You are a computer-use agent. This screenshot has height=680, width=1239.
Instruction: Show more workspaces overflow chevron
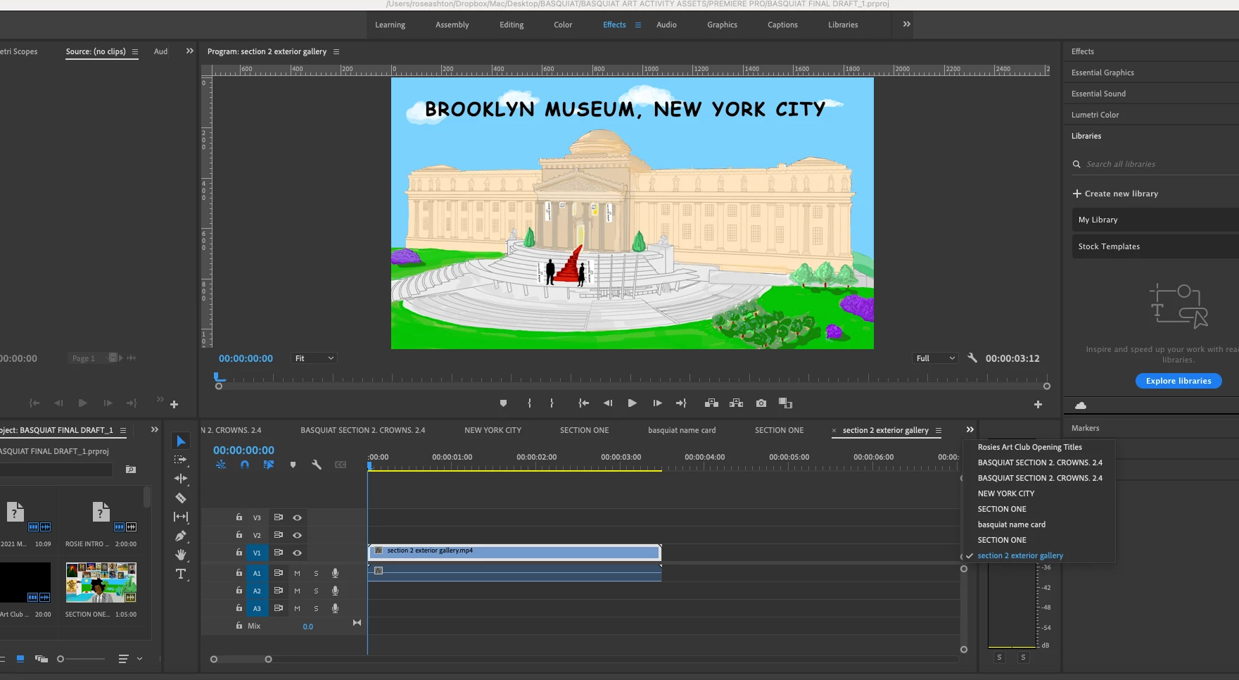(x=906, y=24)
